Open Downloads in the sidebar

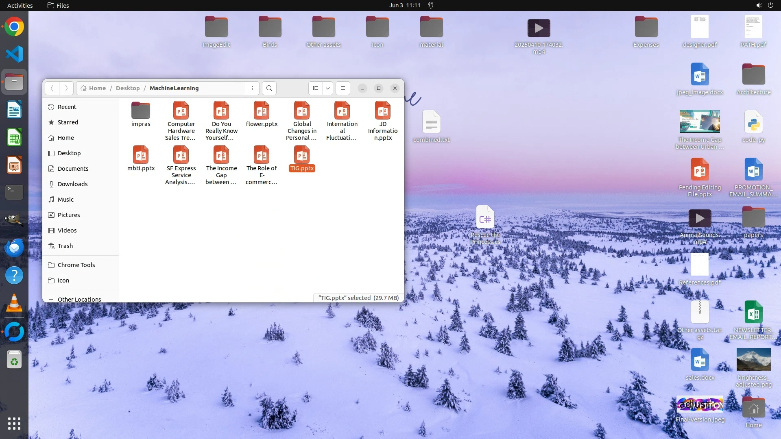(x=72, y=184)
